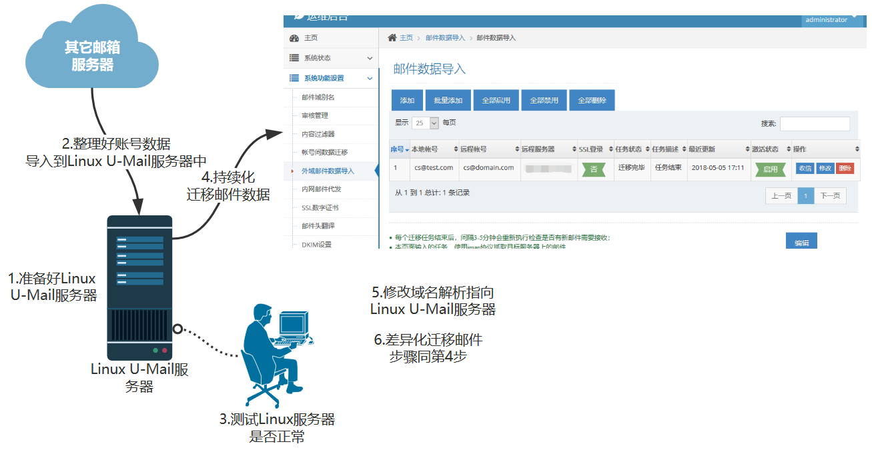
Task: Toggle the green 启用 activation status badge
Action: [770, 169]
